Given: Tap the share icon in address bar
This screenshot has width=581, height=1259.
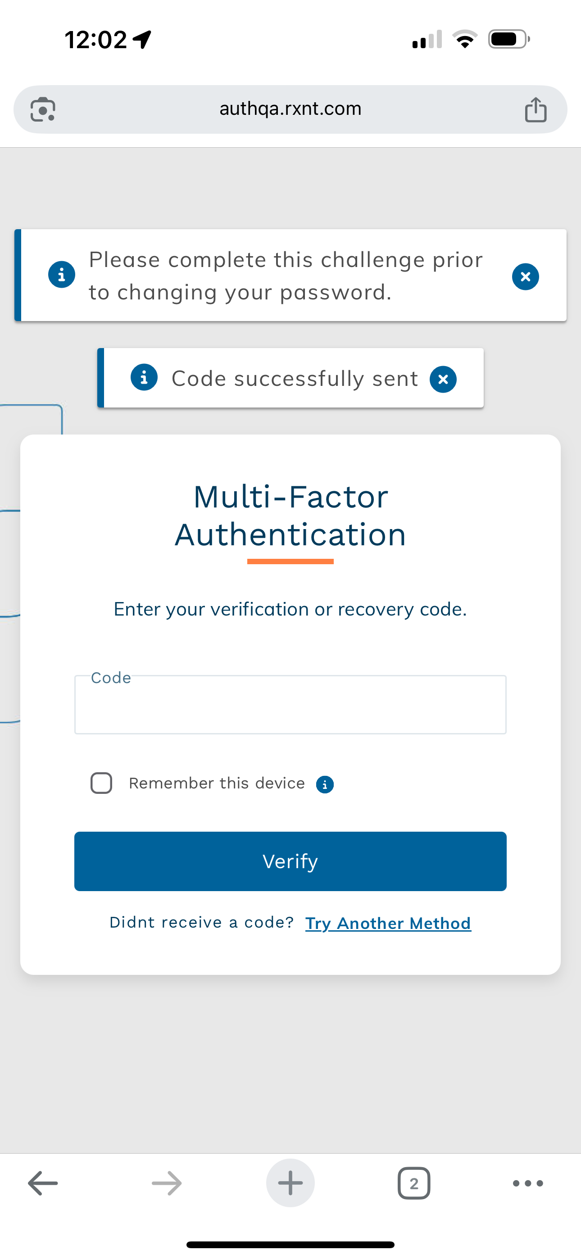Looking at the screenshot, I should 536,109.
